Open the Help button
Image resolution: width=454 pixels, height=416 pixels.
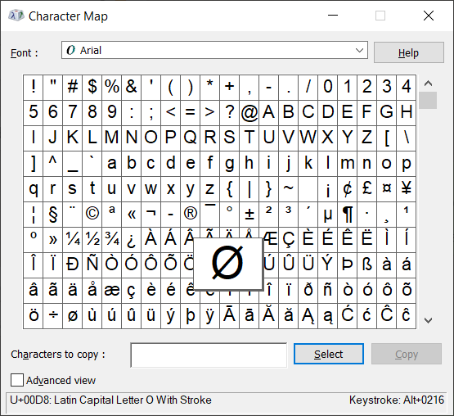click(408, 52)
